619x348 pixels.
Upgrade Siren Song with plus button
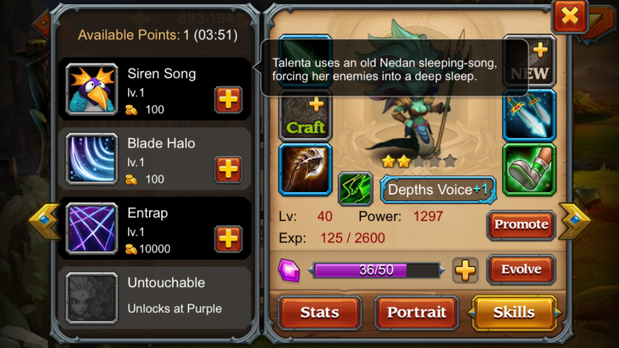228,100
